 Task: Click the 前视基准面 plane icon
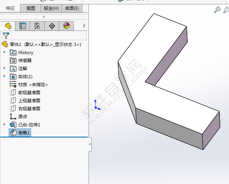(x=13, y=92)
